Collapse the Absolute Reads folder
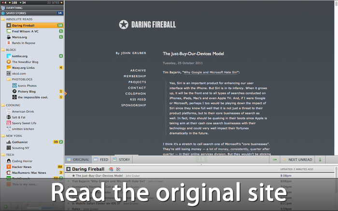Viewport: 338px width, 211px height. click(x=3, y=19)
